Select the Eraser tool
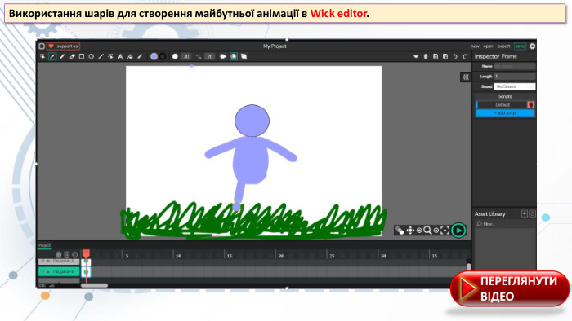Image resolution: width=572 pixels, height=321 pixels. [72, 56]
